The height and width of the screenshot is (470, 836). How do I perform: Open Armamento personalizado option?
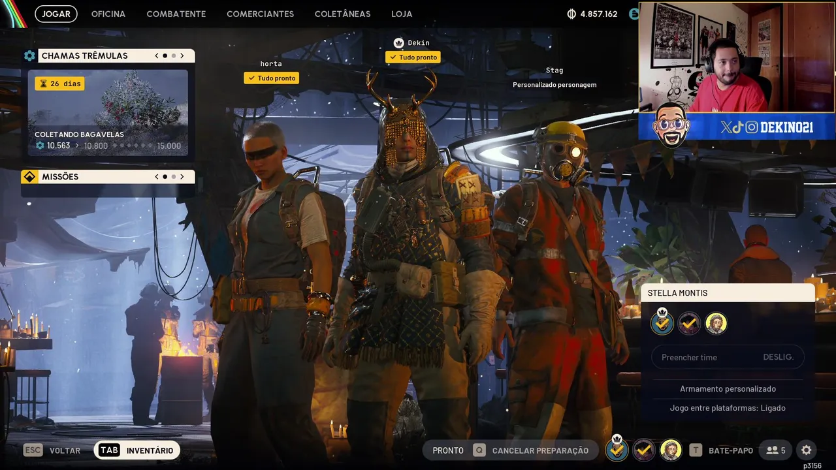click(728, 389)
